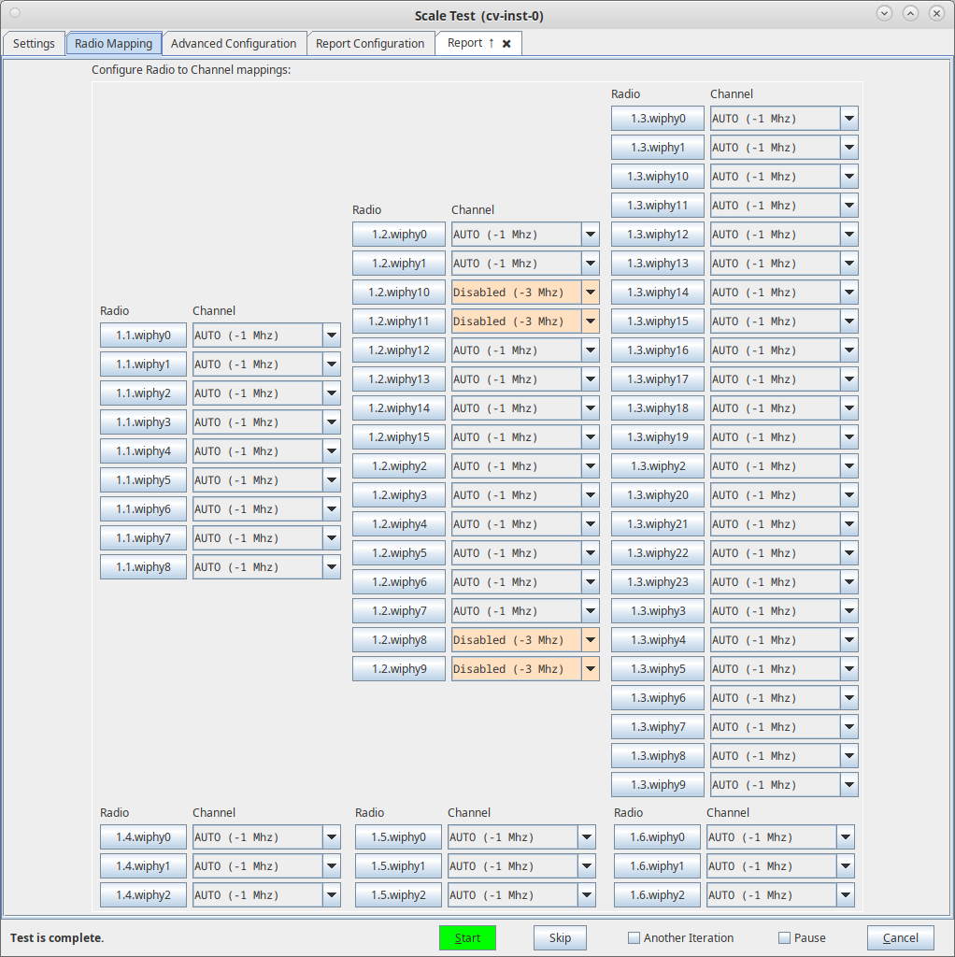This screenshot has height=957, width=955.
Task: Maximize the Scale Test window
Action: (910, 13)
